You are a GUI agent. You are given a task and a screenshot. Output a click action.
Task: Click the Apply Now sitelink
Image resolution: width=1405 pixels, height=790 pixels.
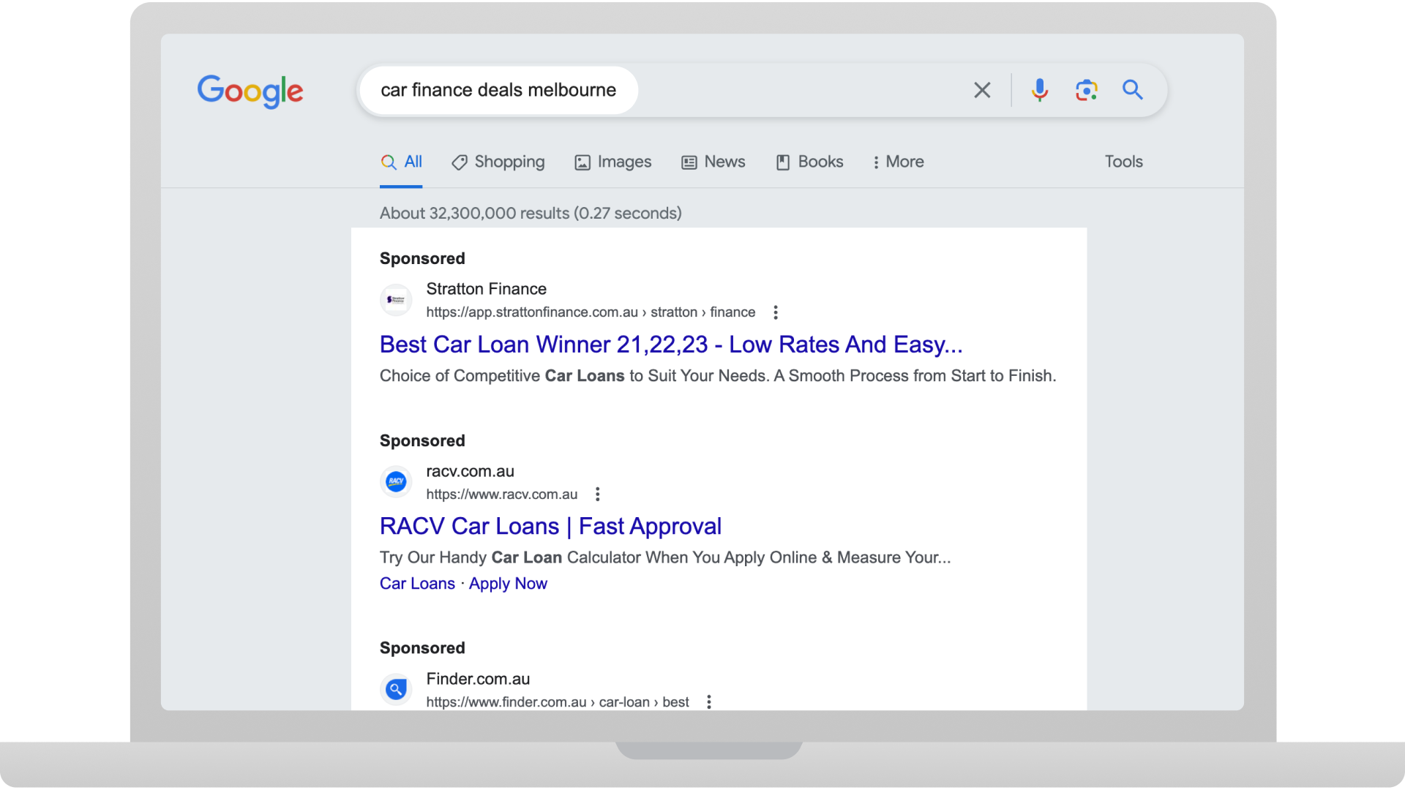[x=508, y=584]
